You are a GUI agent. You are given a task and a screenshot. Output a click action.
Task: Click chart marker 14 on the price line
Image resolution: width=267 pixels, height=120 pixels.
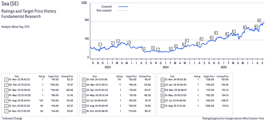[x=211, y=38]
